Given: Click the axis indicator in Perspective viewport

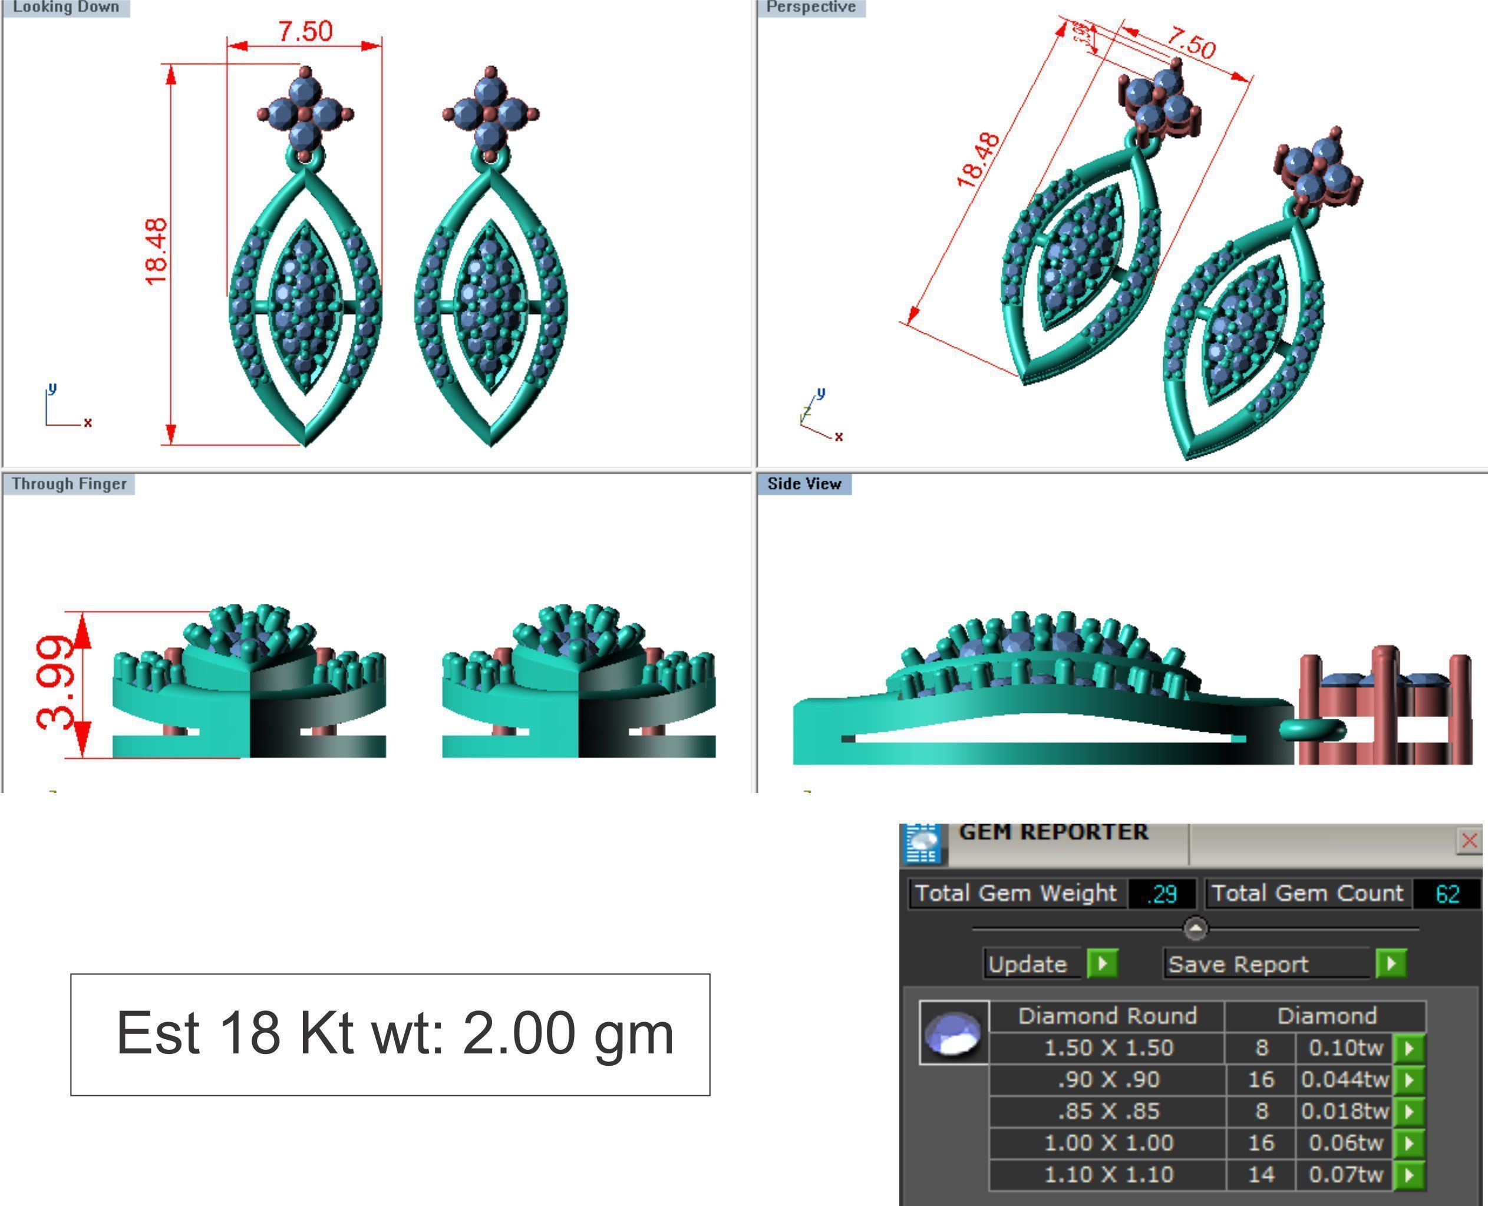Looking at the screenshot, I should (821, 415).
